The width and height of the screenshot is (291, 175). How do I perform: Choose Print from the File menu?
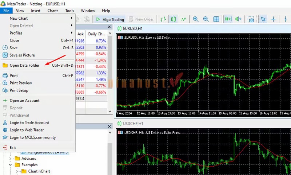point(38,75)
